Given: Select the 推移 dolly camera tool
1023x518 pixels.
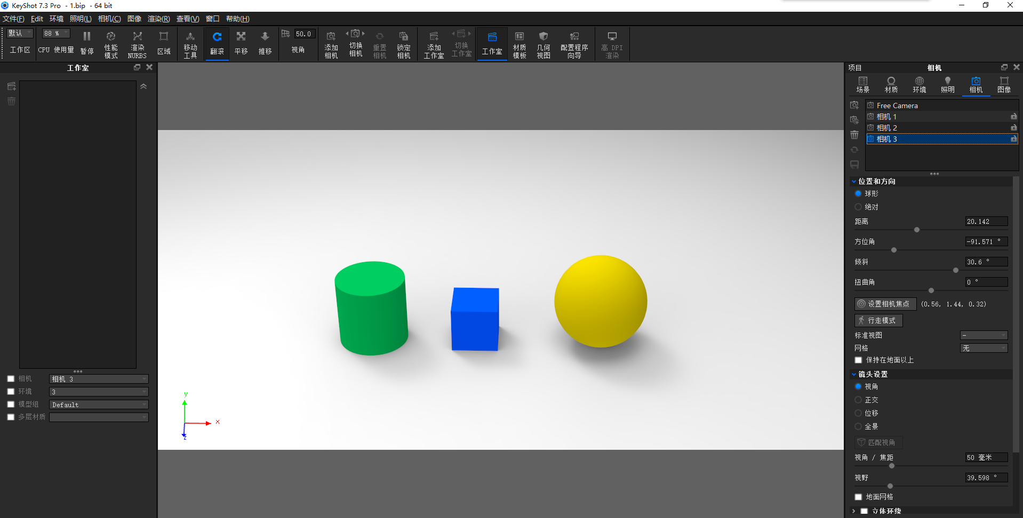Looking at the screenshot, I should click(265, 43).
